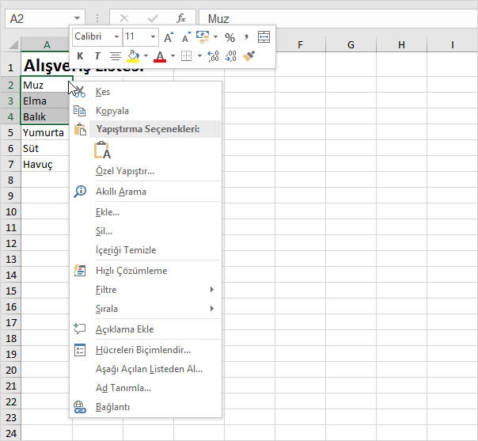Viewport: 478px width, 441px height.
Task: Choose Ad Tanımla... from the context menu
Action: point(123,388)
